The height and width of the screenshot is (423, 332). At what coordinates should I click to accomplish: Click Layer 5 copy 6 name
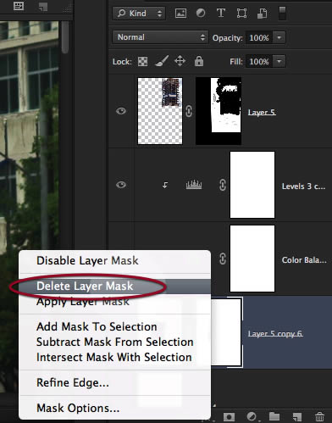click(275, 334)
